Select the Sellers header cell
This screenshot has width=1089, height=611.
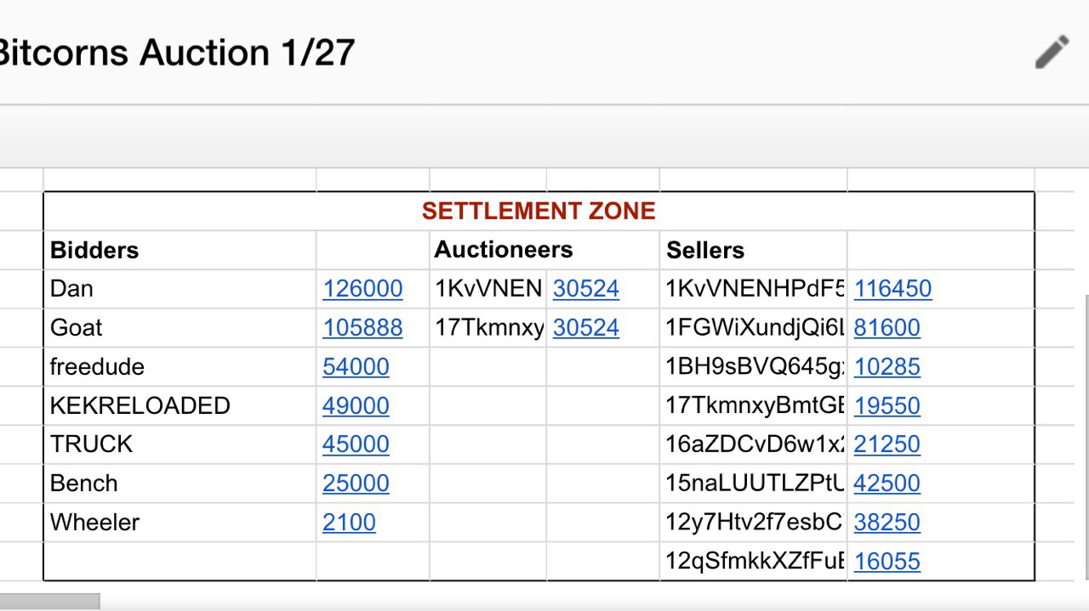click(x=753, y=250)
